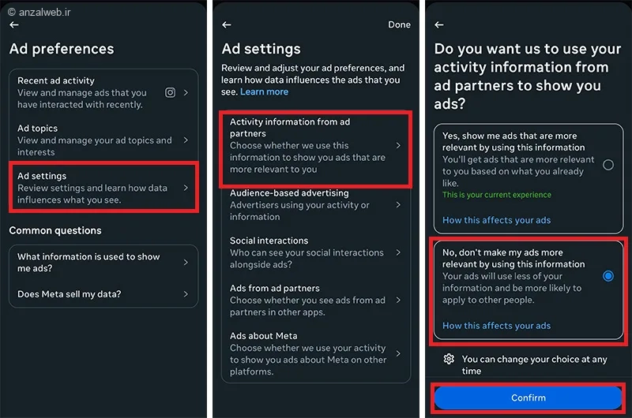Viewport: 632px width, 418px height.
Task: Select the 'Yes, show me ads' radio button
Action: [x=608, y=165]
